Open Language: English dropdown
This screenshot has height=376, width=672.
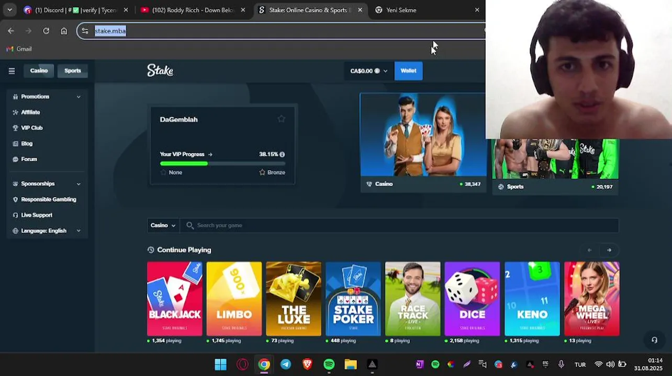(48, 231)
